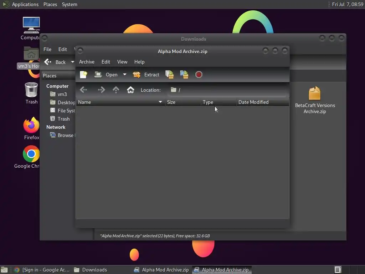The width and height of the screenshot is (365, 274).
Task: Click the Show Desktop taskbar icon
Action: (x=4, y=270)
